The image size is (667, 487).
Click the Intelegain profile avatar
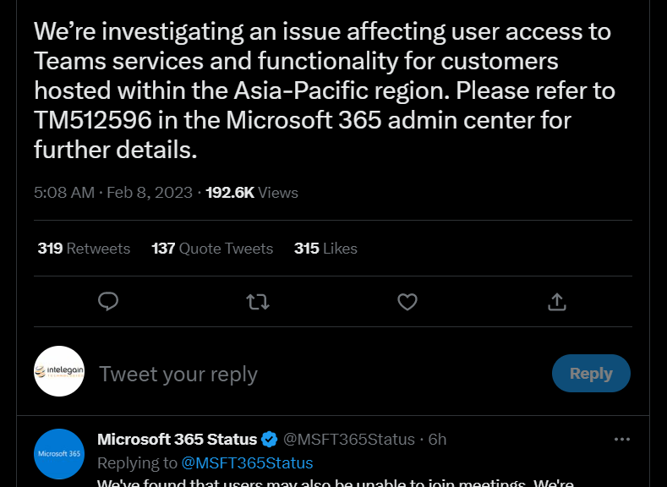tap(59, 371)
